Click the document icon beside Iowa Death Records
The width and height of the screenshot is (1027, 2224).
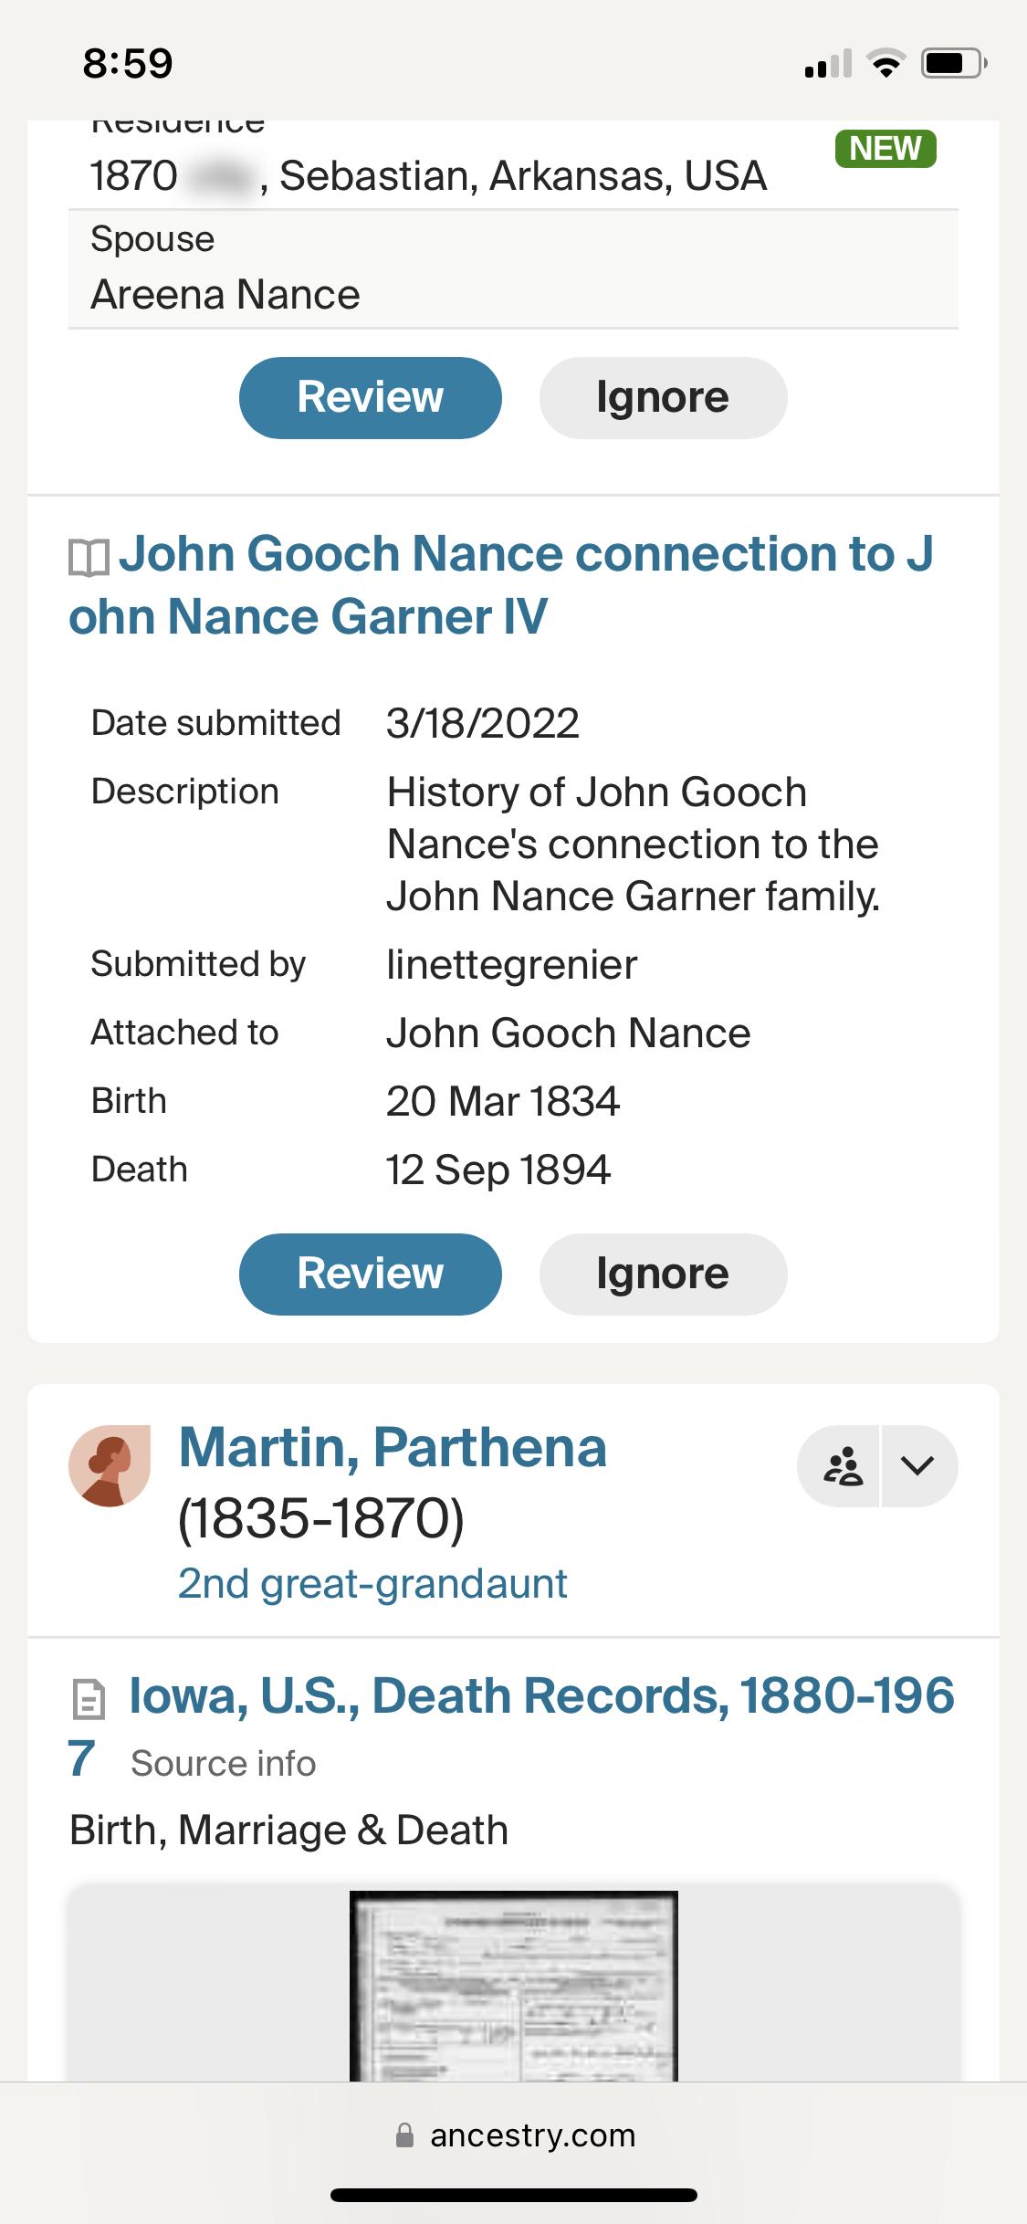[88, 1700]
